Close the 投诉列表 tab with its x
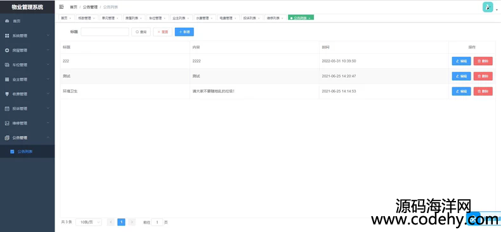Viewport: 501px width, 232px height. [x=259, y=18]
